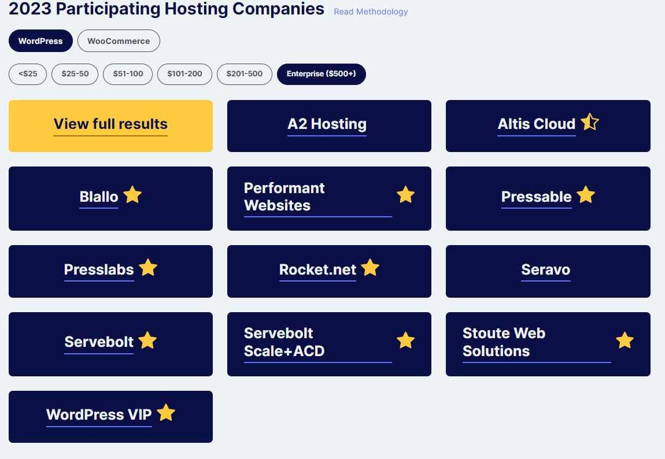The image size is (665, 459).
Task: Open the Seravo company link
Action: 546,270
